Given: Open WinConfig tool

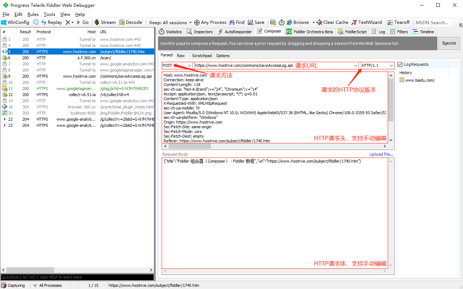Looking at the screenshot, I should pos(15,22).
